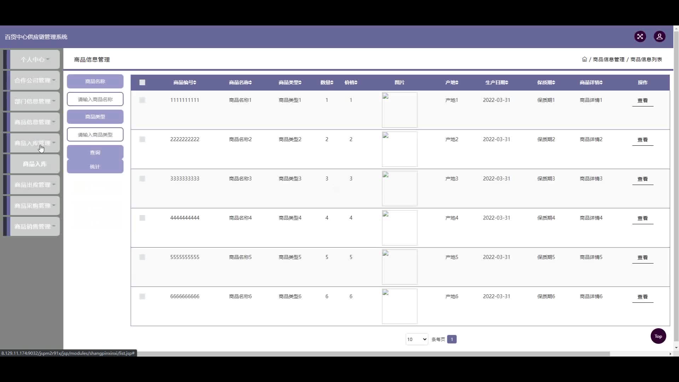Expand the 个人中心 sidebar menu
This screenshot has width=679, height=382.
(35, 59)
